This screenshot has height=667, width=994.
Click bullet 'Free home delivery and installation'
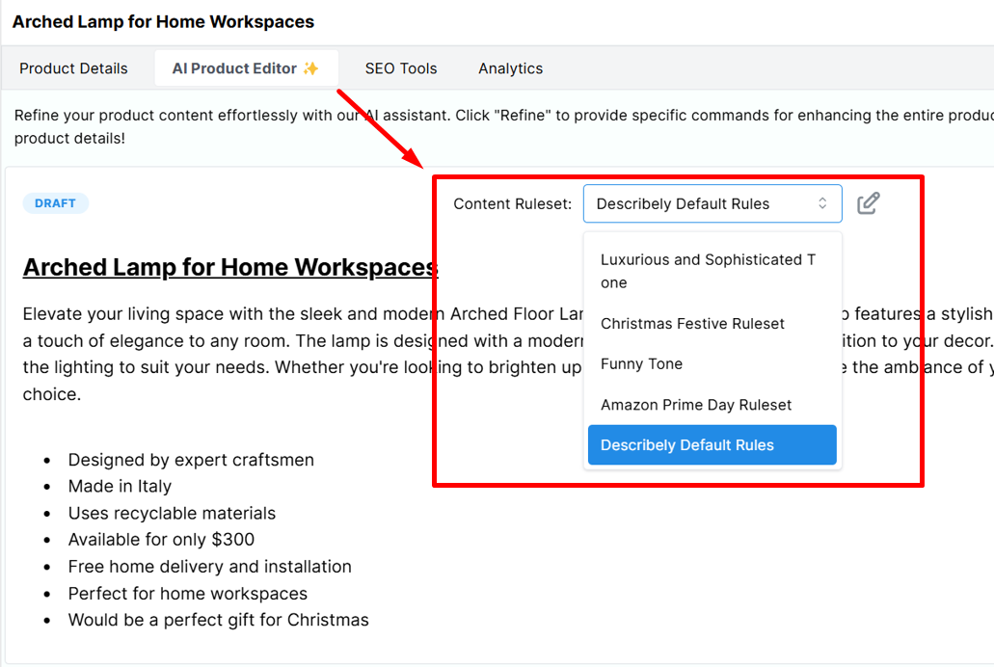(210, 566)
